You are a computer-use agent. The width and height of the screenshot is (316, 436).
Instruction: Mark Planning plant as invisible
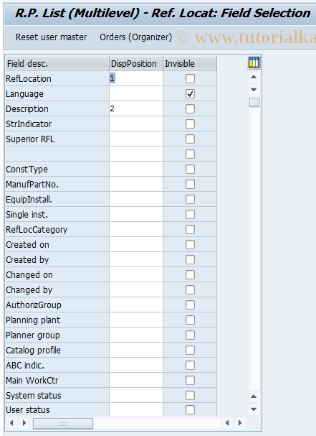coord(190,320)
